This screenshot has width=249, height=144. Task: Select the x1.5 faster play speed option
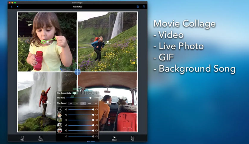tap(89, 104)
